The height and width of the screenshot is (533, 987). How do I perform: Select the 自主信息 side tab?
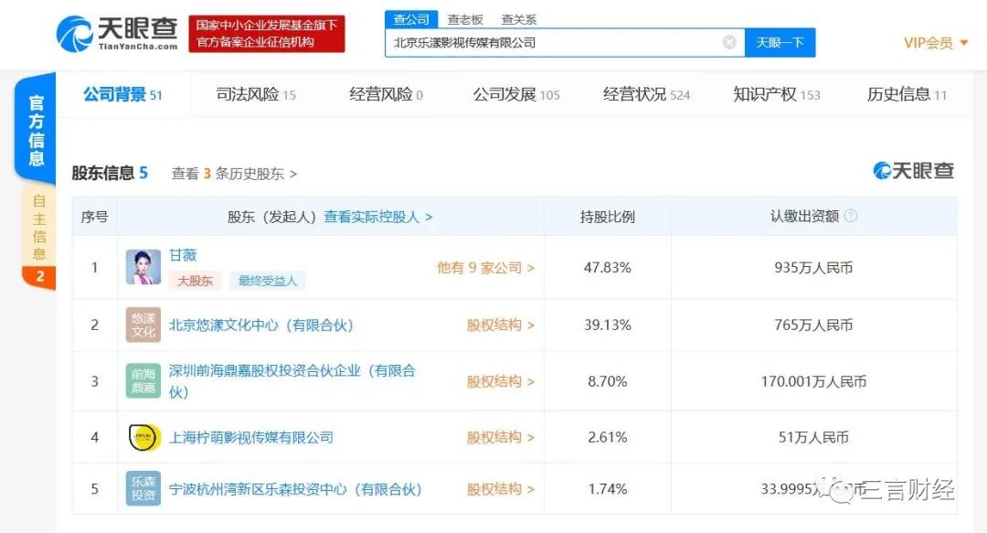38,227
